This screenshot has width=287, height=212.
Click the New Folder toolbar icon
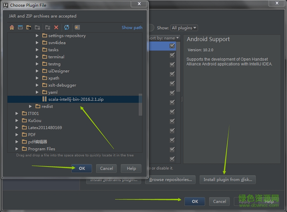click(x=48, y=28)
